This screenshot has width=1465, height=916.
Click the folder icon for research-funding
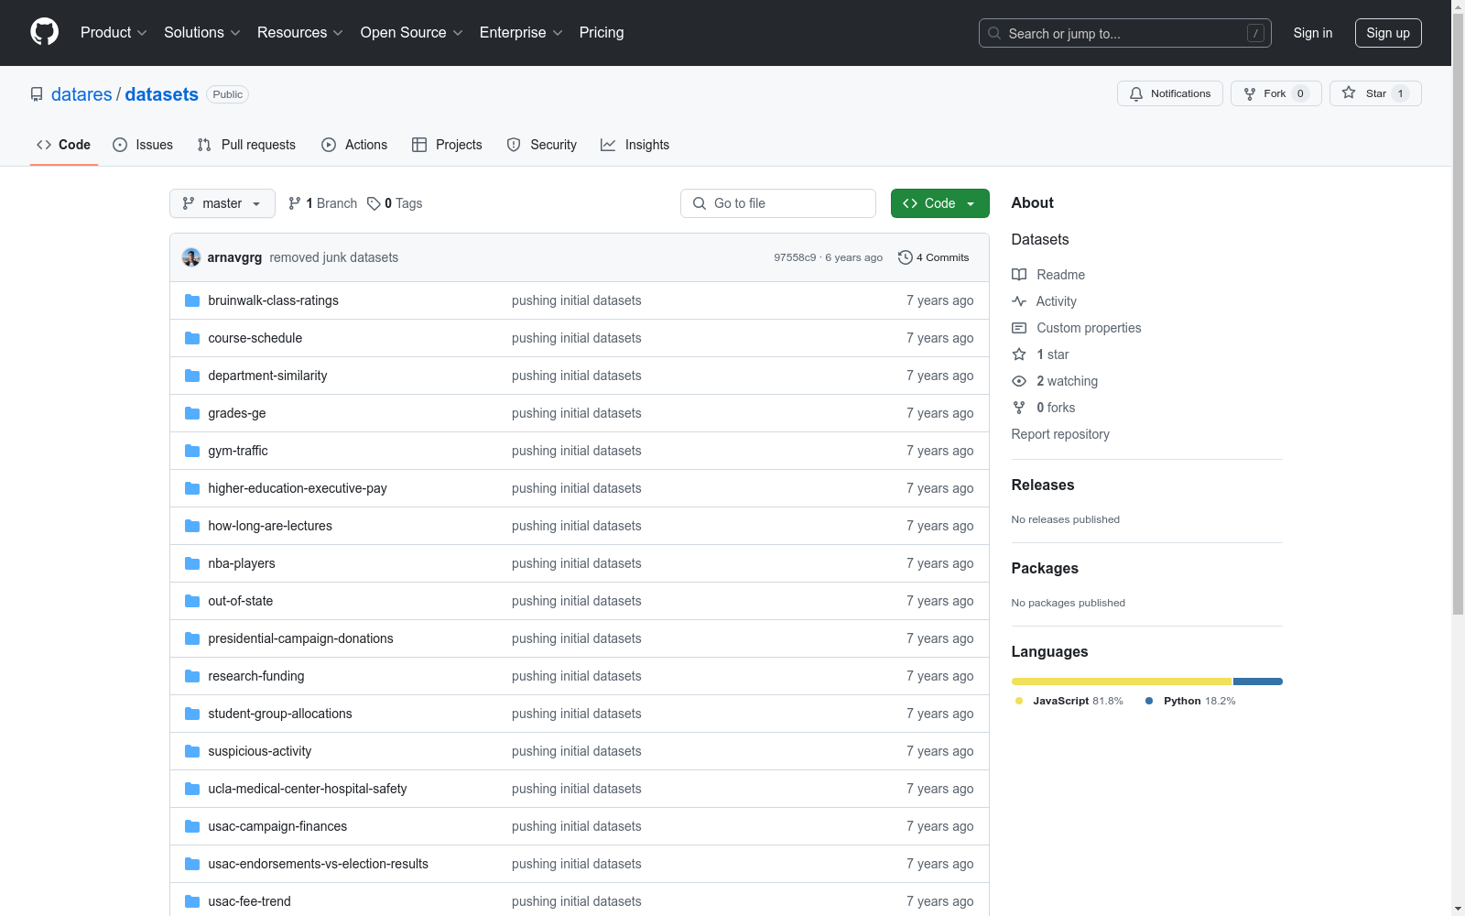pyautogui.click(x=192, y=676)
